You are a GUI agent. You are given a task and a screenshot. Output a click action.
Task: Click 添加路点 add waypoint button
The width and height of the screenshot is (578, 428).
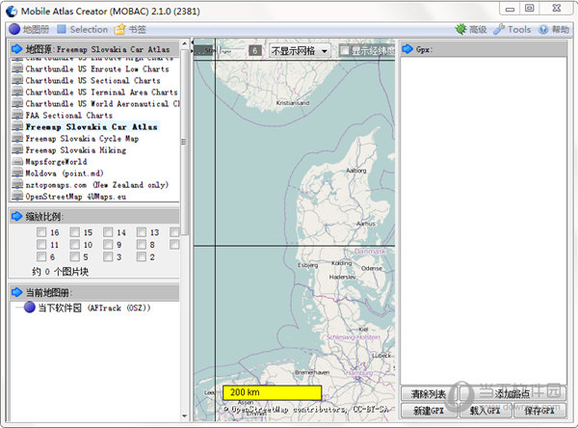tap(512, 394)
